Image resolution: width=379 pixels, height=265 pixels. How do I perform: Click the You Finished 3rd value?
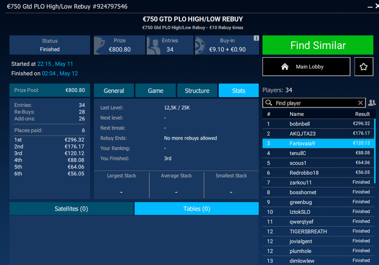[x=167, y=158]
